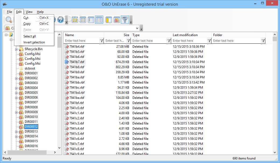This screenshot has width=280, height=163.
Task: Click the O&O UnErase title bar app icon
Action: pyautogui.click(x=5, y=4)
